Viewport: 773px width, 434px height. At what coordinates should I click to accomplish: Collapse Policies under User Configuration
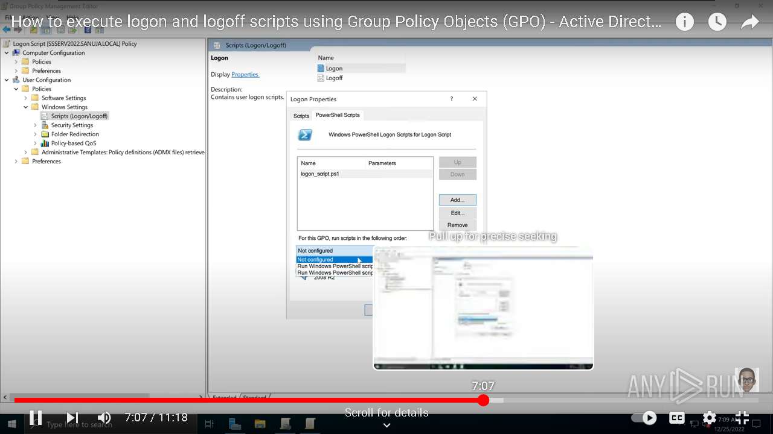click(x=16, y=89)
